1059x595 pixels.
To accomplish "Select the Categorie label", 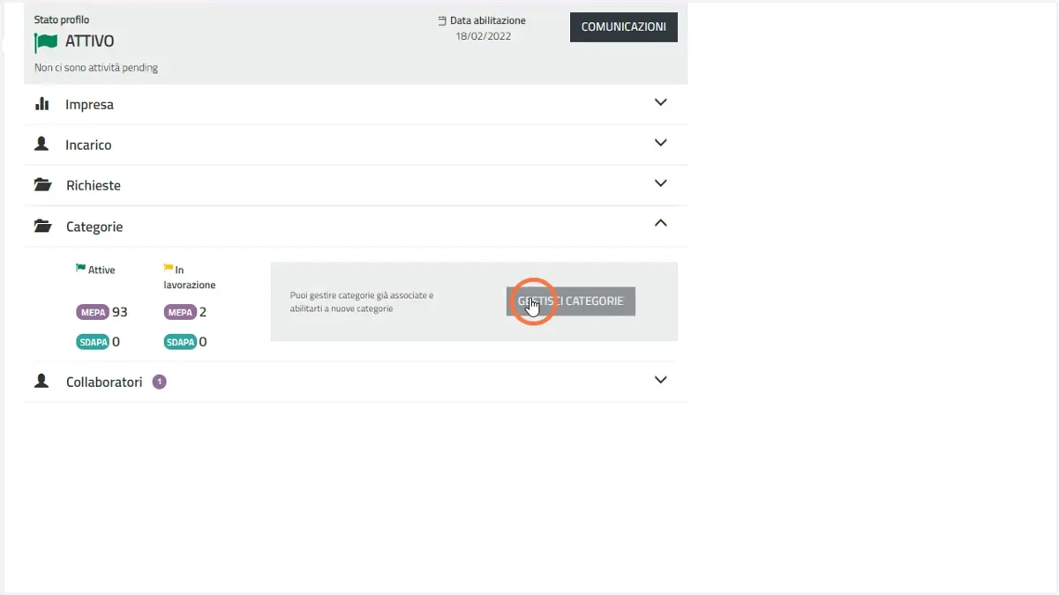I will (x=94, y=227).
